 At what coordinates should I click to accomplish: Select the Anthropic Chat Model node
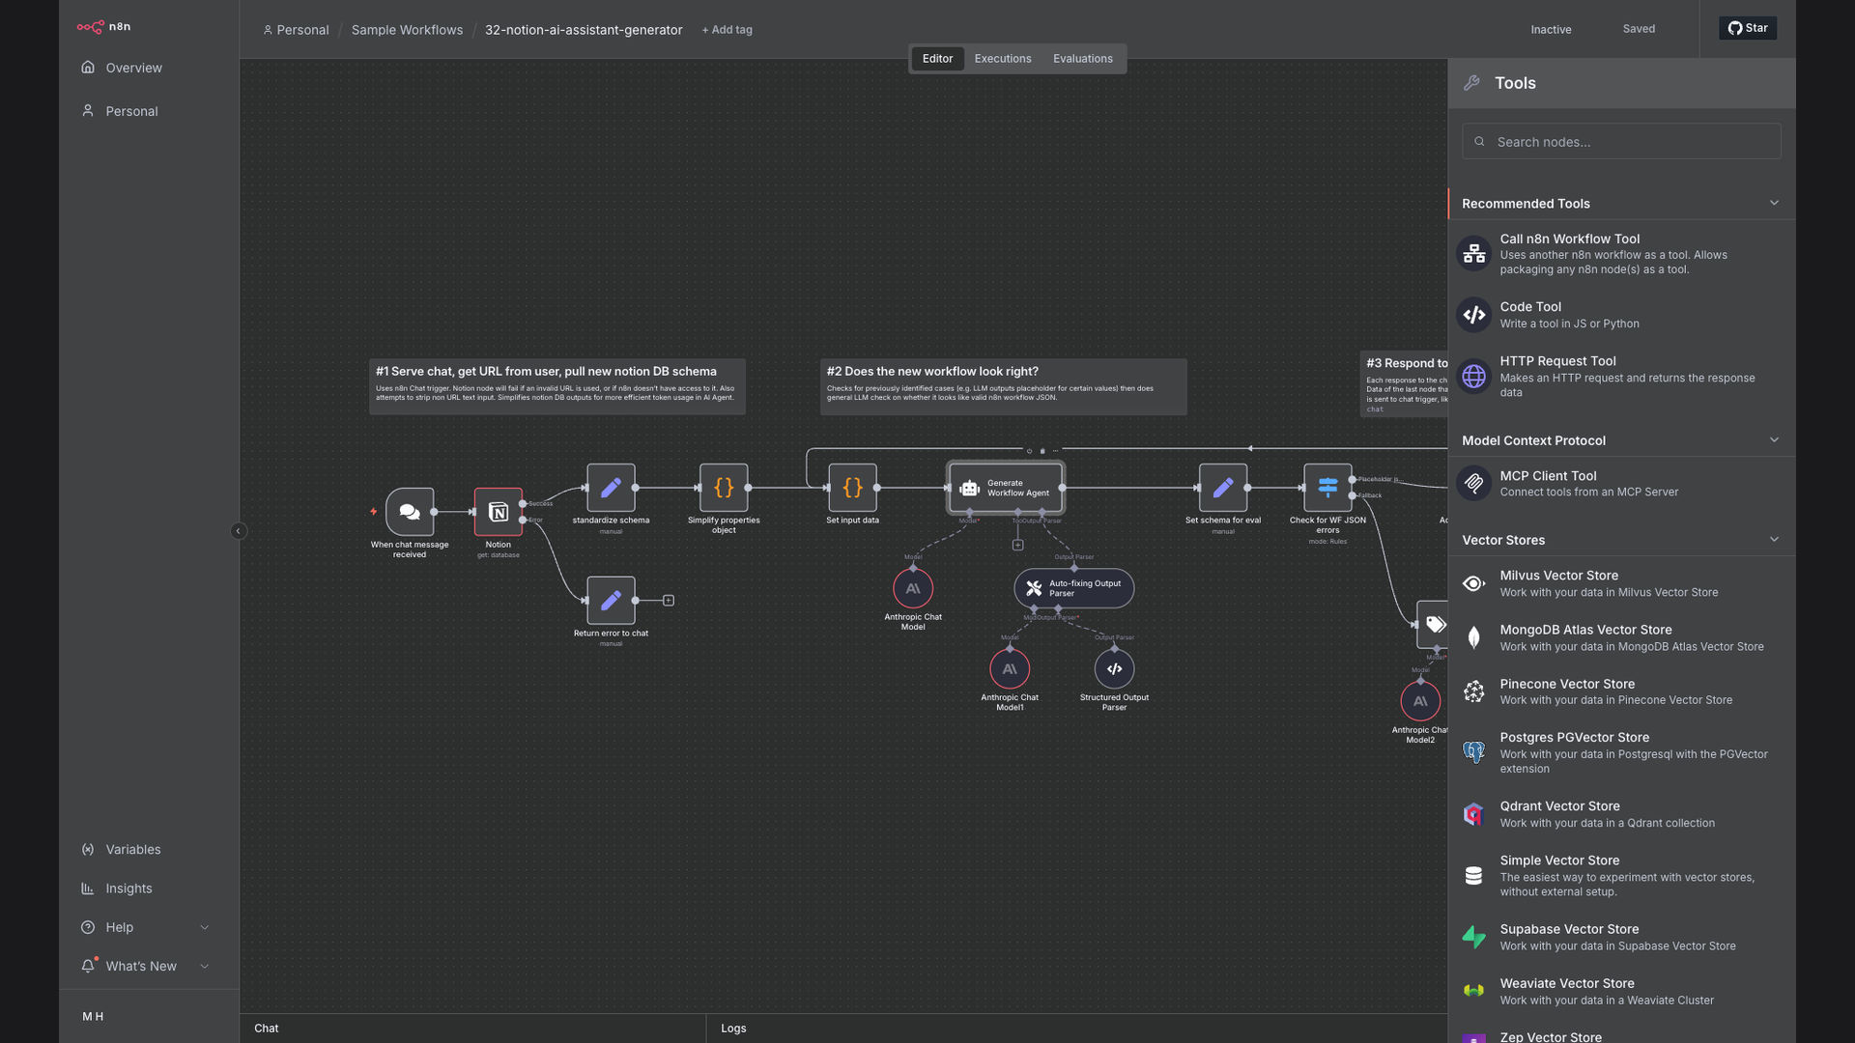point(913,588)
